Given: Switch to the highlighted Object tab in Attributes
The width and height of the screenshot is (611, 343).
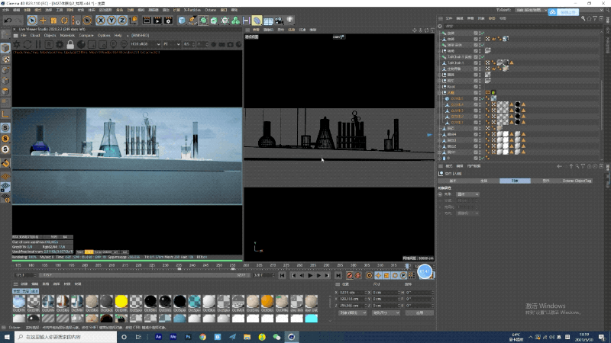Looking at the screenshot, I should click(515, 181).
